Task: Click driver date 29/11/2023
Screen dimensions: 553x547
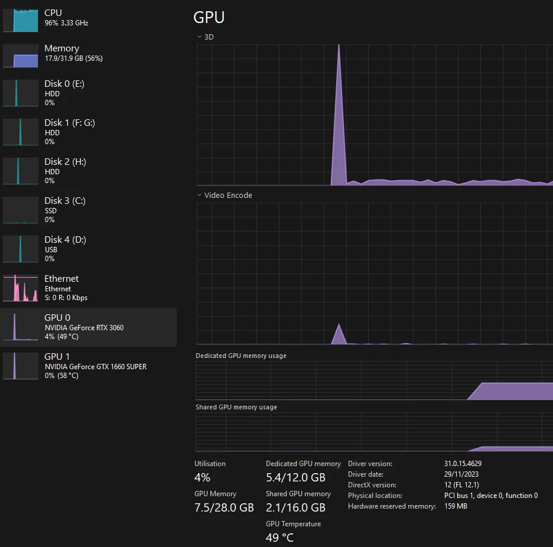Action: (x=461, y=474)
